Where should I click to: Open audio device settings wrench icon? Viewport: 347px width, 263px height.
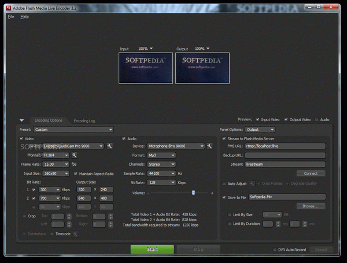tap(209, 146)
